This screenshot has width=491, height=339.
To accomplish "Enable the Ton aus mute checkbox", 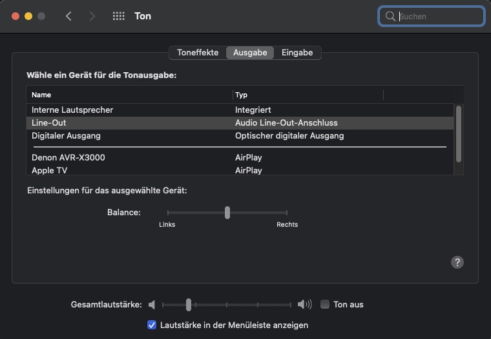I will click(x=325, y=305).
